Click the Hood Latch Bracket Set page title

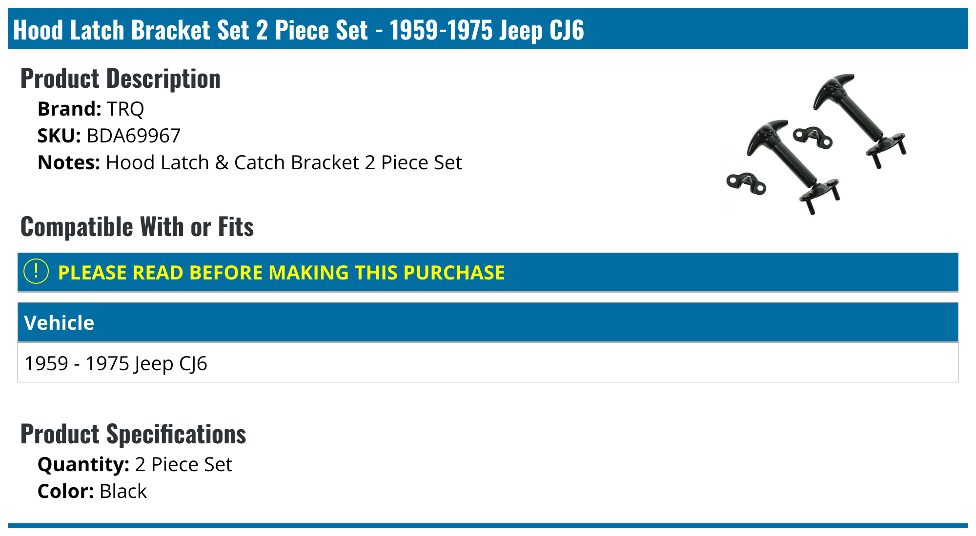point(298,30)
